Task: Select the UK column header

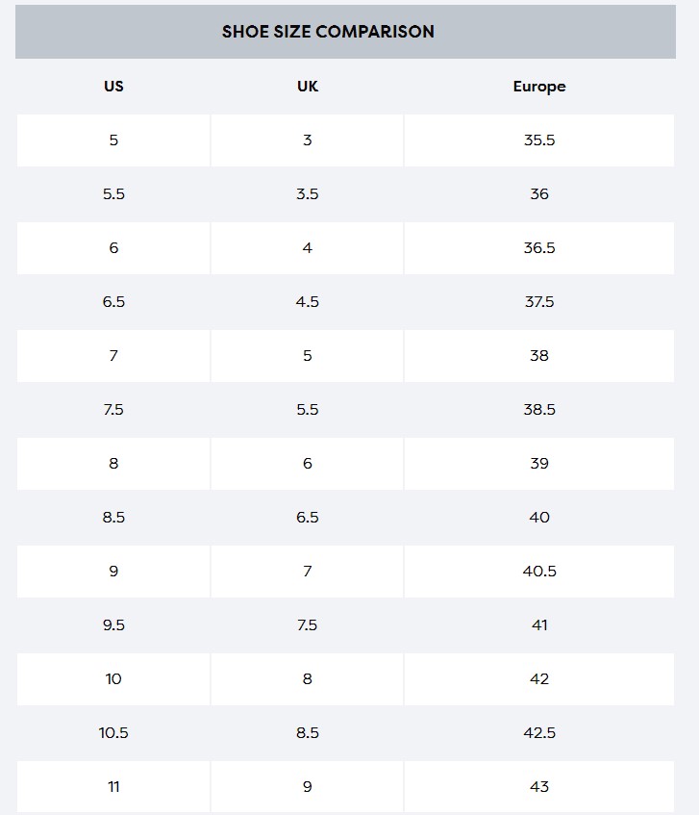Action: [308, 86]
